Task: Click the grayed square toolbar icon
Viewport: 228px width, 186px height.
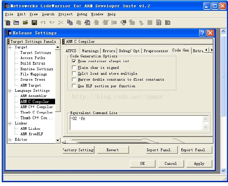Action: tap(150, 23)
